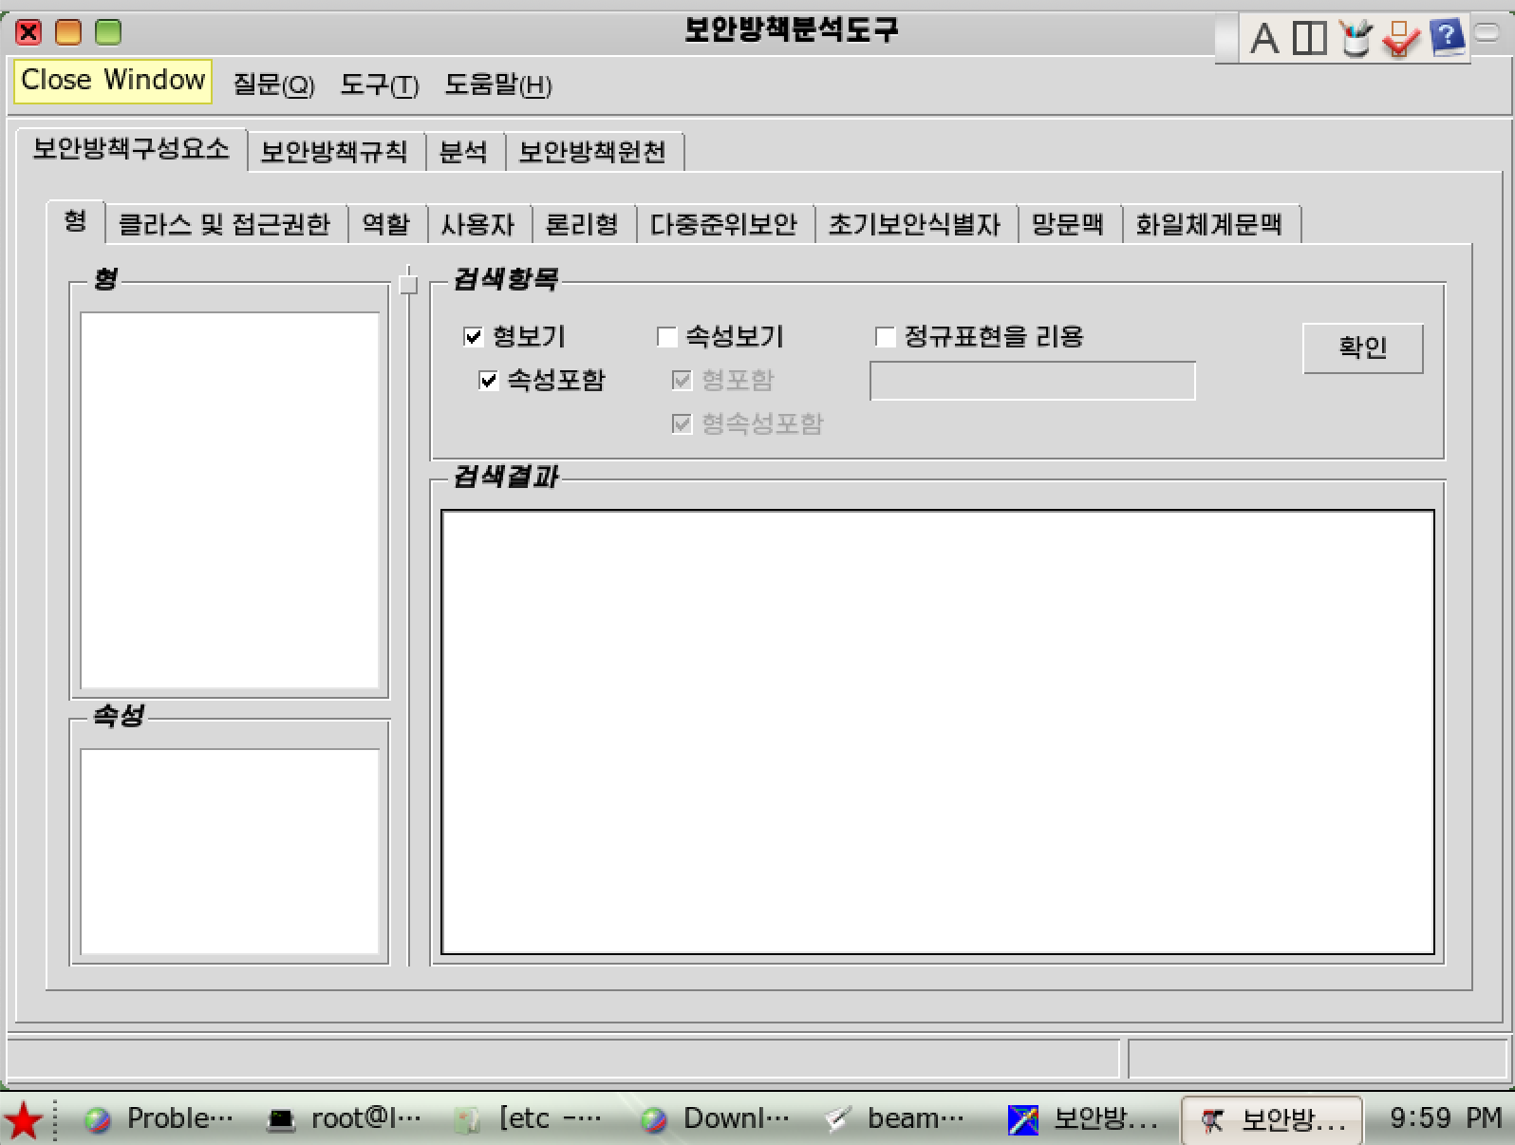Screen dimensions: 1515x1145
Task: Click inside the 검색결과 results area
Action: tap(938, 732)
